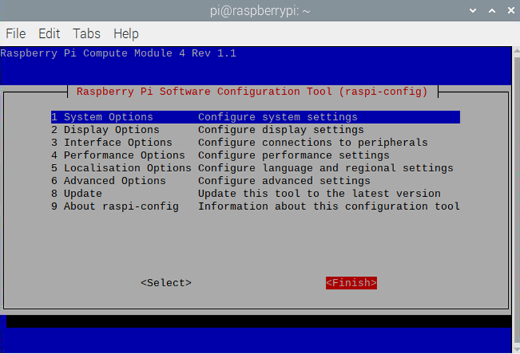Click 'Configure language and regional settings' text
The width and height of the screenshot is (520, 354).
(x=326, y=168)
